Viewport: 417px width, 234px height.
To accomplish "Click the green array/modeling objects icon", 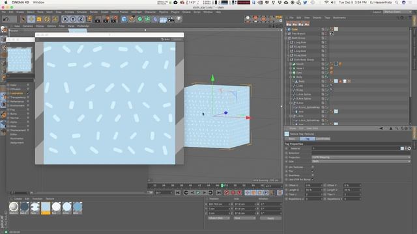I will 148,19.
